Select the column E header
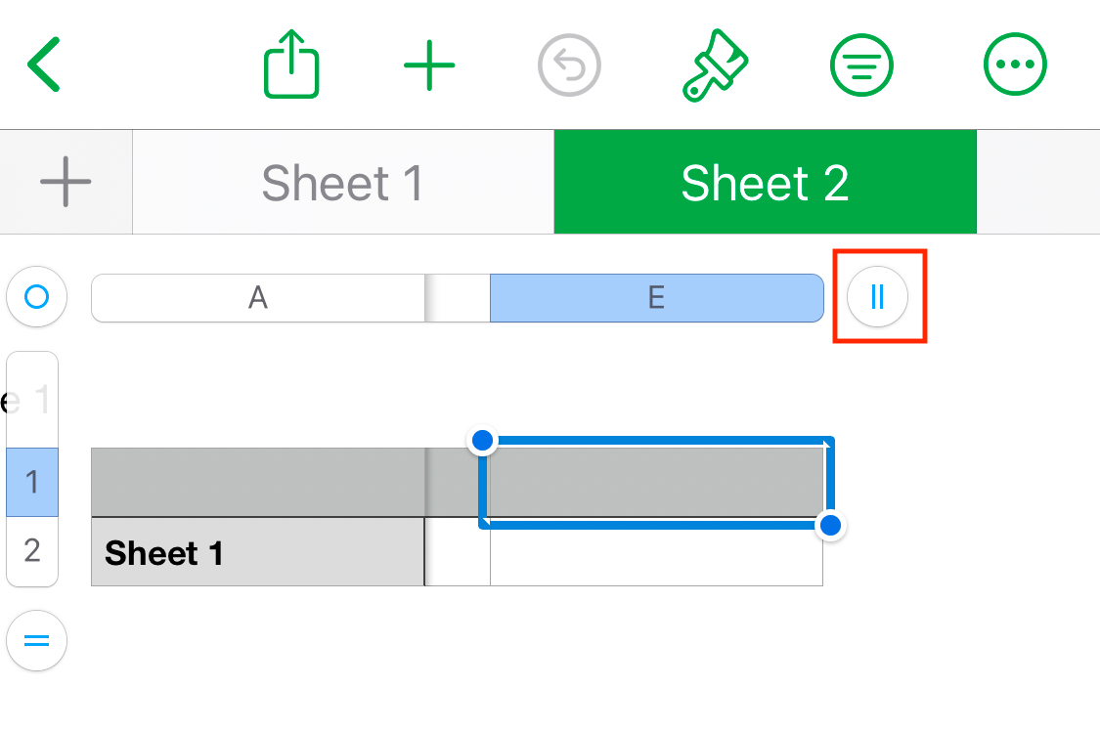1100x731 pixels. pos(656,297)
